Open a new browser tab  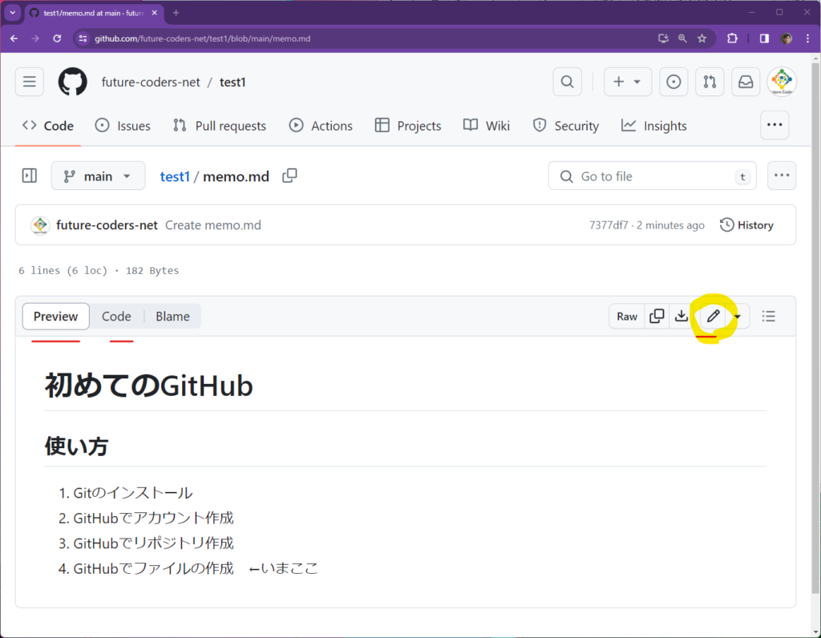point(176,13)
